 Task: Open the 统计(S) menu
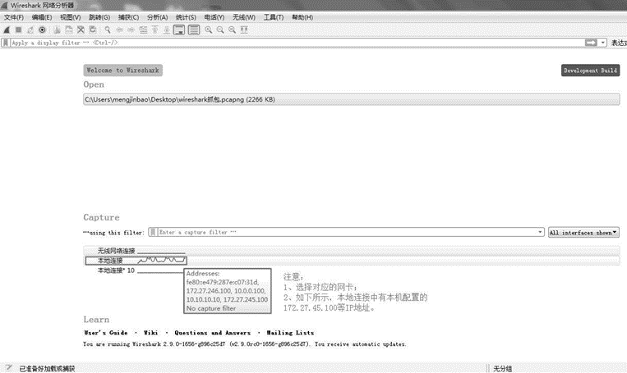coord(186,17)
